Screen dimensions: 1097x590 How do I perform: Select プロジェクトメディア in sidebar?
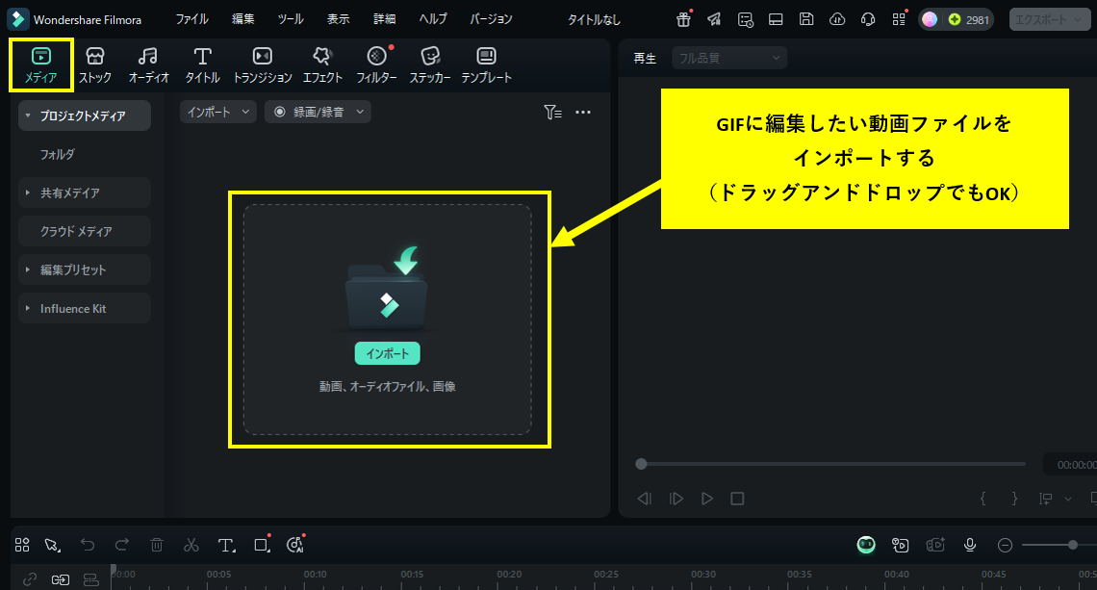(x=84, y=115)
